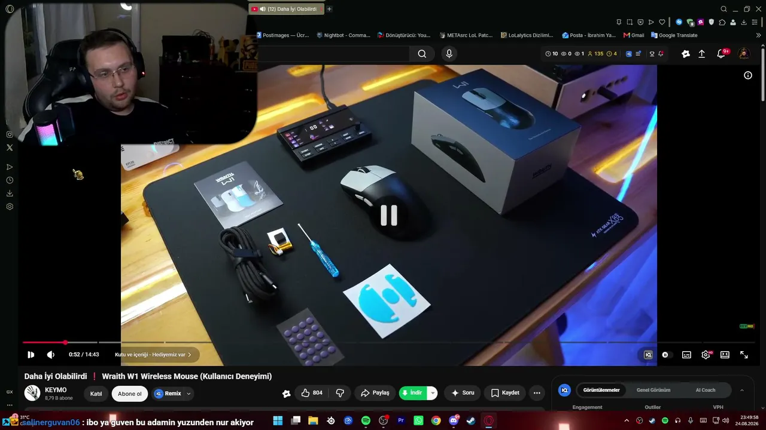Click the upload arrow icon in YouTube header
The width and height of the screenshot is (766, 430).
[702, 54]
